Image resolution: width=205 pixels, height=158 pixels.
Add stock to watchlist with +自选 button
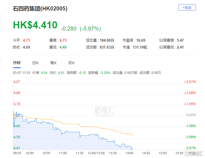pyautogui.click(x=187, y=7)
